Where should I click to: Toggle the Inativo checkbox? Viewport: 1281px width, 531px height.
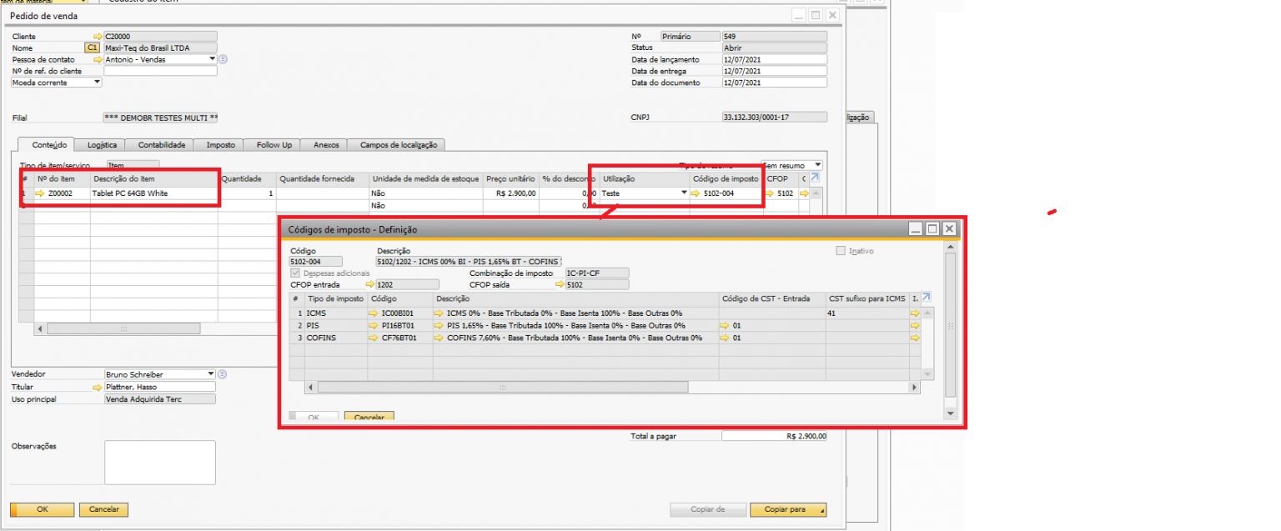841,251
